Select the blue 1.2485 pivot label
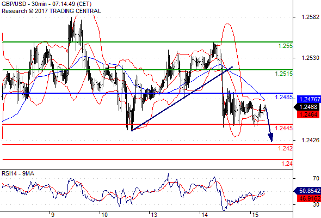This screenshot has width=321, height=218. (x=284, y=97)
